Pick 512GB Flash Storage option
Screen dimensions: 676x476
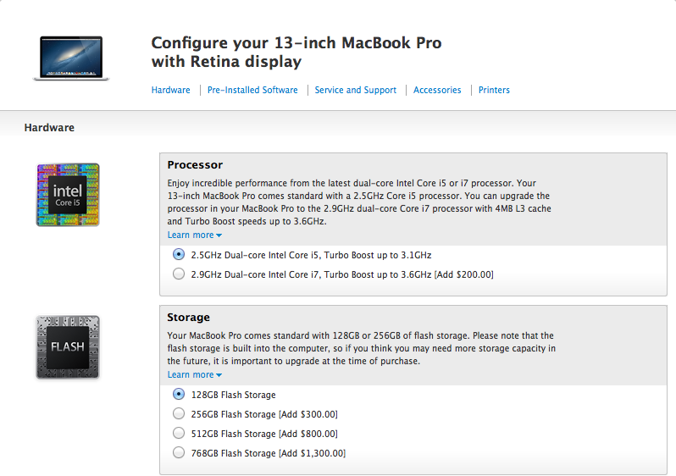coord(179,433)
